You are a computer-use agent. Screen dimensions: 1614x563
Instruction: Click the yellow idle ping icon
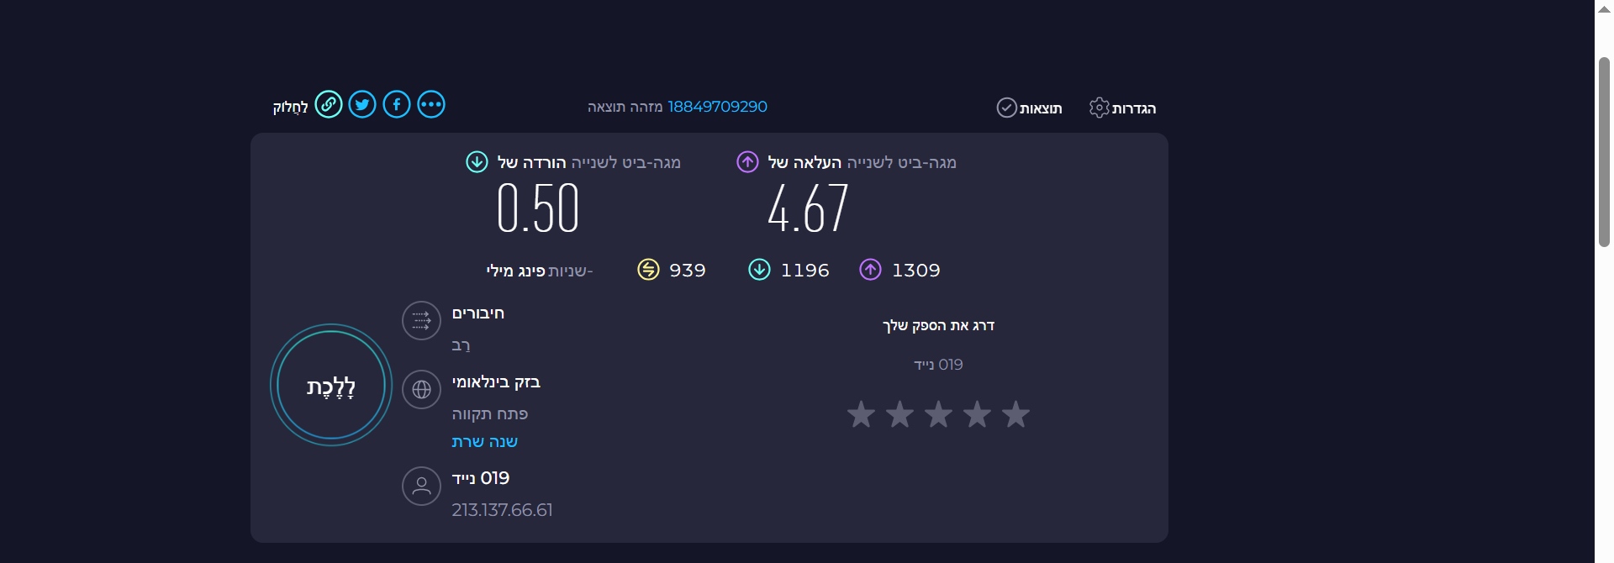pos(648,270)
